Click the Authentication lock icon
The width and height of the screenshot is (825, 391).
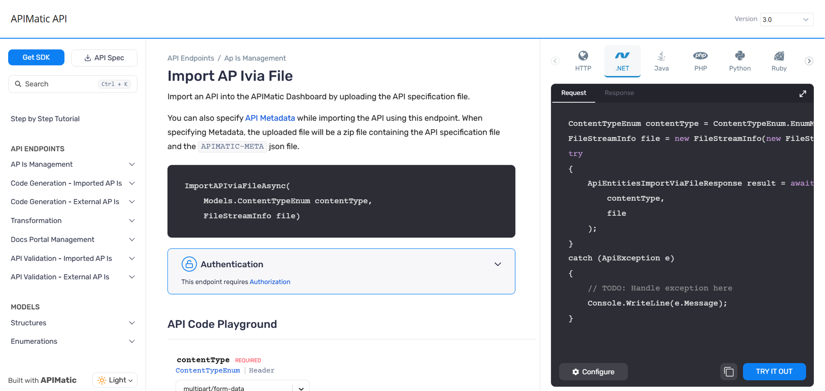click(189, 264)
